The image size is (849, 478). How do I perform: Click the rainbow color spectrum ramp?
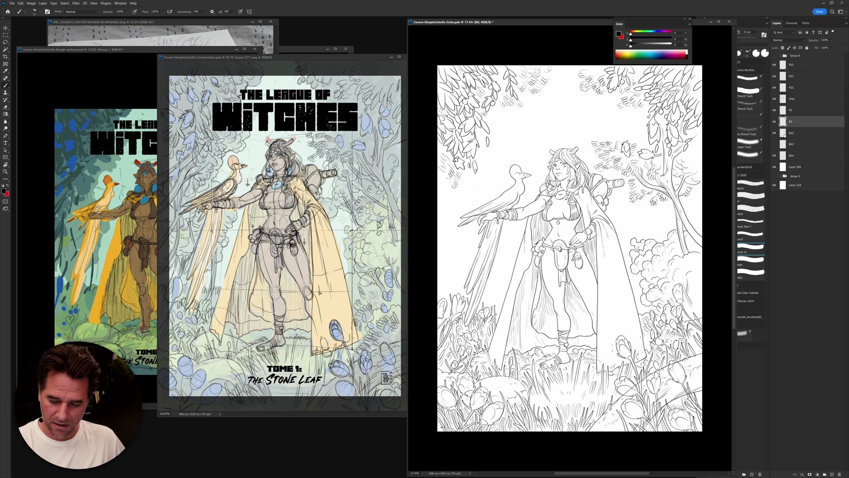point(650,54)
